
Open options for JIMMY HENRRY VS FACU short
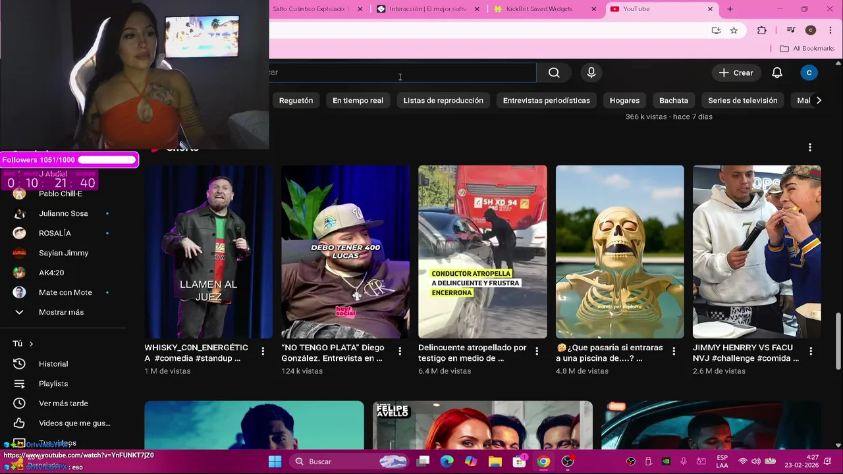coord(811,352)
